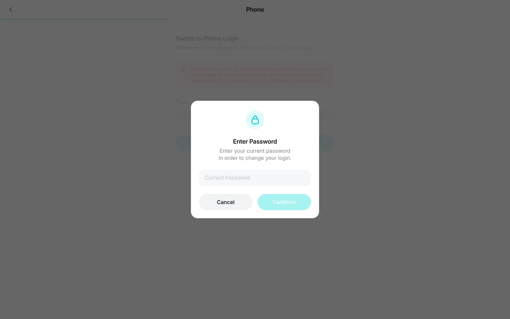This screenshot has width=510, height=319.
Task: Click the "Phone" page title in header
Action: [x=255, y=10]
